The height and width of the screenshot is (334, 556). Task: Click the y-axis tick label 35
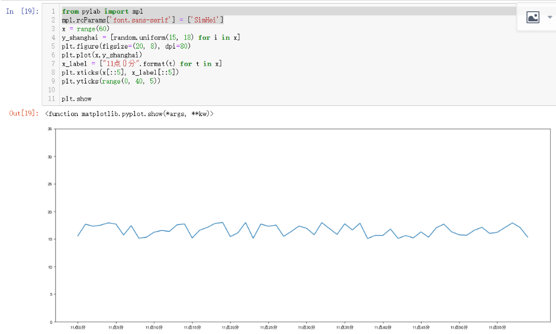[50, 129]
